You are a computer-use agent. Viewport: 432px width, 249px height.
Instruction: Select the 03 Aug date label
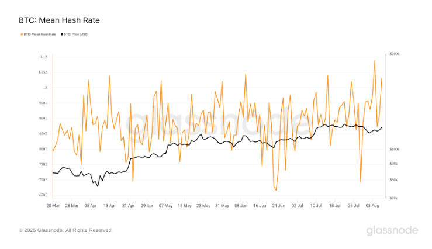[372, 206]
